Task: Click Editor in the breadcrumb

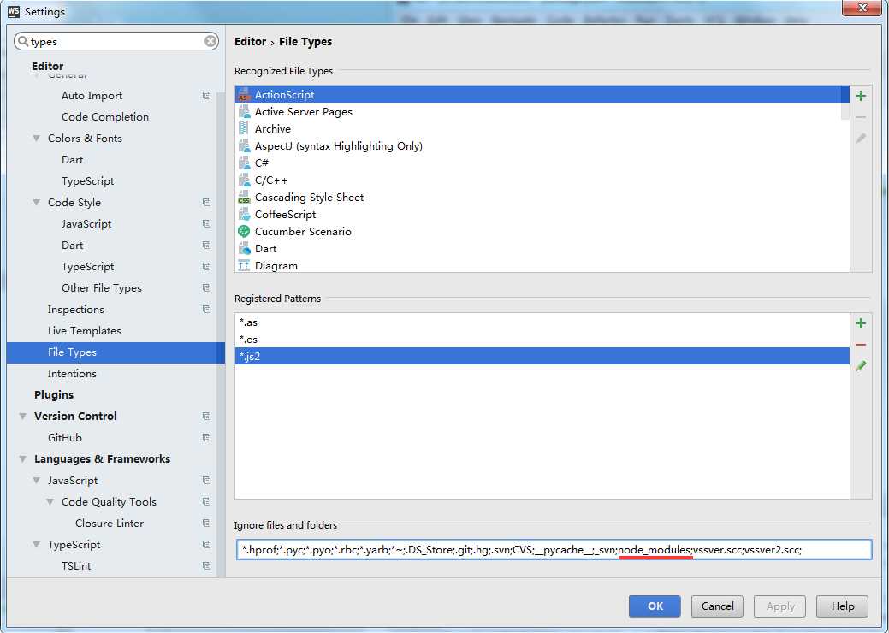Action: 250,41
